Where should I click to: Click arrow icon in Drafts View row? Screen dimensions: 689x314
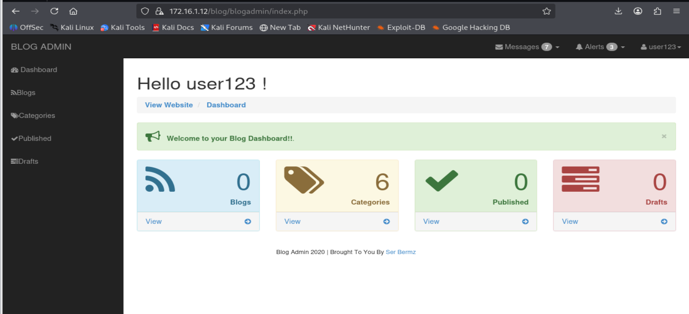pos(664,221)
